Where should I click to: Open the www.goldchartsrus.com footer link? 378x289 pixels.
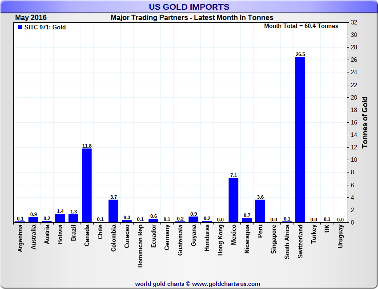(226, 284)
